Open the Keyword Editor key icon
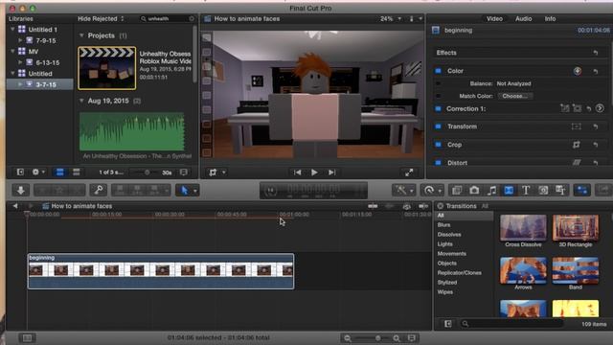Screen dimensions: 613x345 tap(99, 191)
